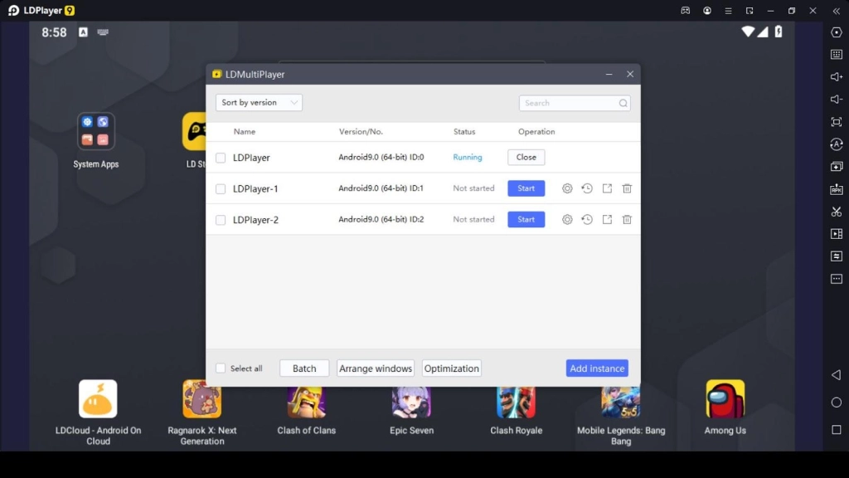
Task: Open the keyboard mapping sidebar icon
Action: [x=837, y=55]
